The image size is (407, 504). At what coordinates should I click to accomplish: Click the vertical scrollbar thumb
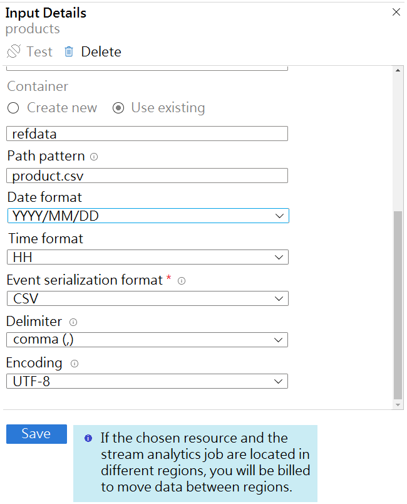click(x=398, y=304)
